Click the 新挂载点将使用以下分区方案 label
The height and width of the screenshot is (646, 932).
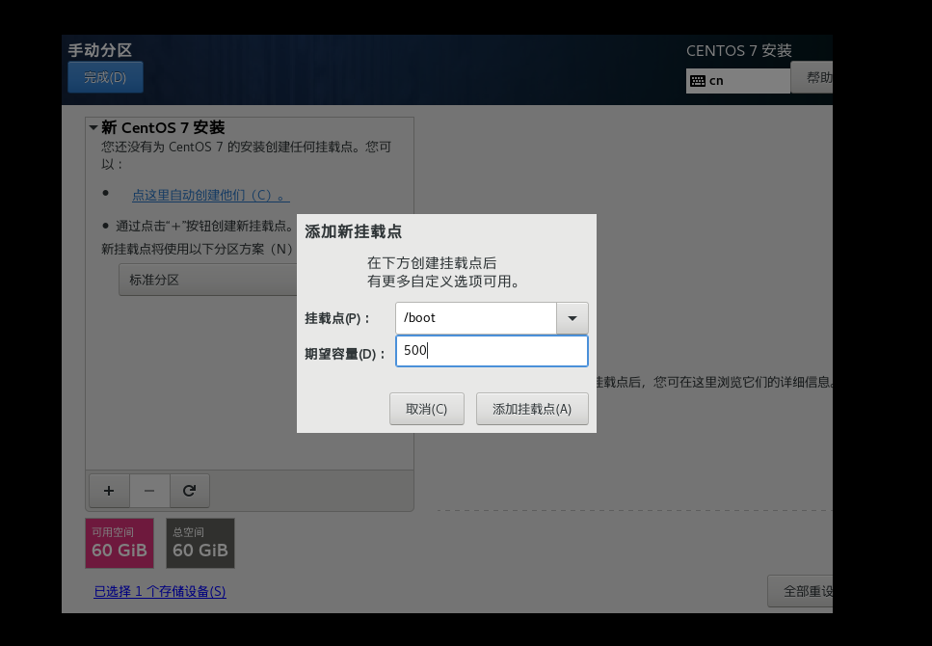[198, 249]
